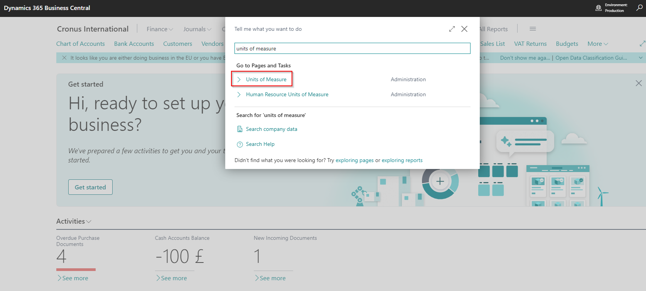
Task: Go to Vendors list
Action: pos(213,44)
